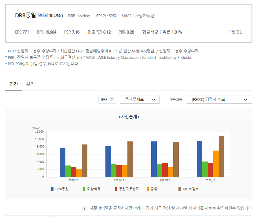257x217 pixels.
Task: Open the [FG000] 경쟁사 비교 dropdown
Action: click(x=219, y=99)
